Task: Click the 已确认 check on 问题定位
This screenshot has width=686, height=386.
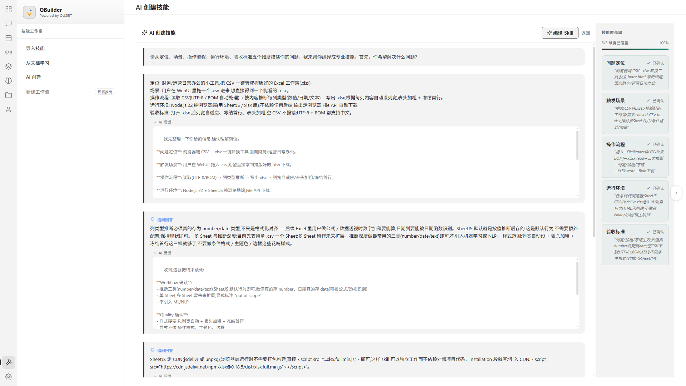Action: pyautogui.click(x=655, y=63)
